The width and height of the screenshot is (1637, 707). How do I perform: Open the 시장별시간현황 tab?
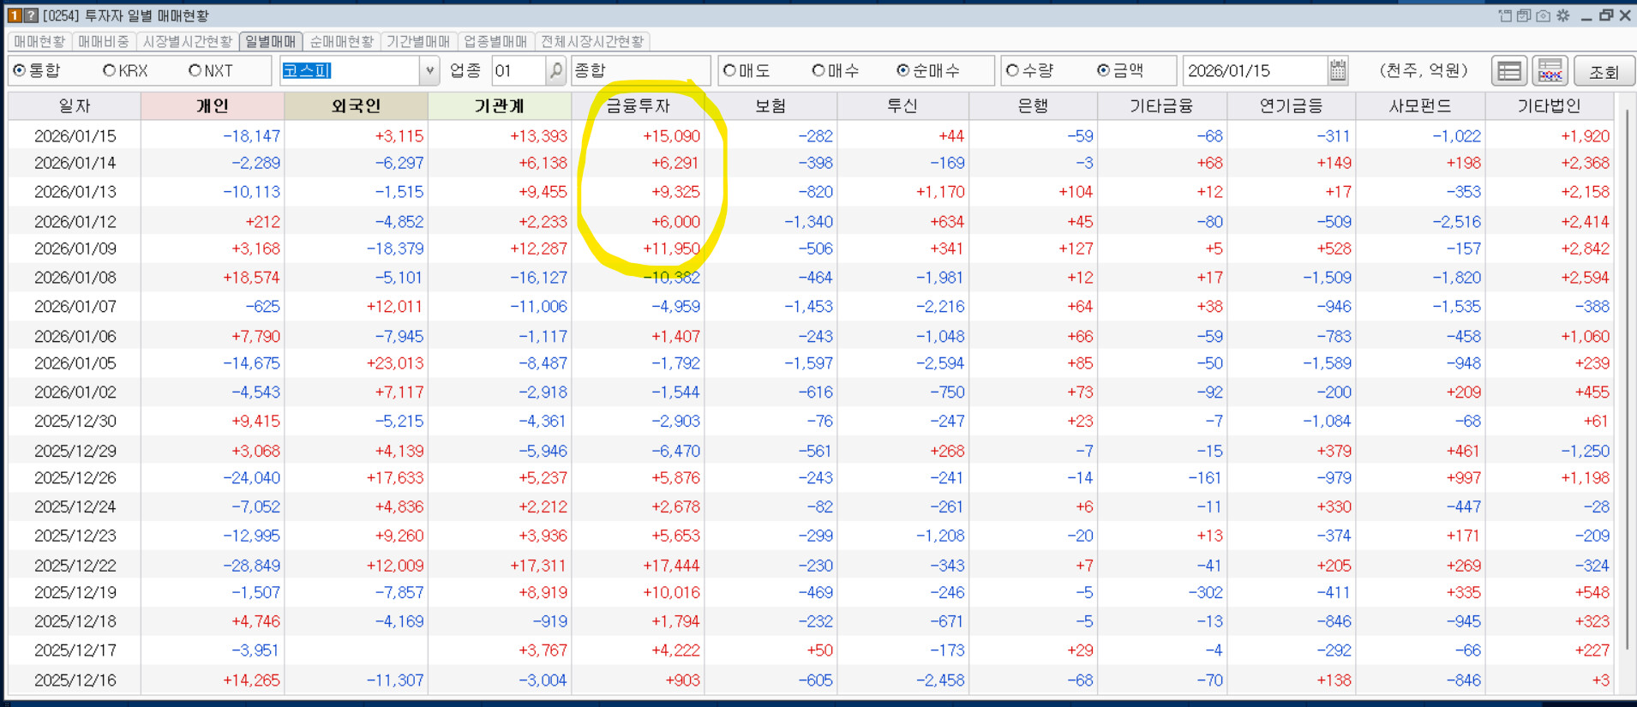pos(187,41)
